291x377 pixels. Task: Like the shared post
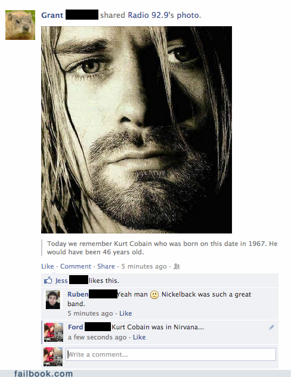tap(48, 266)
